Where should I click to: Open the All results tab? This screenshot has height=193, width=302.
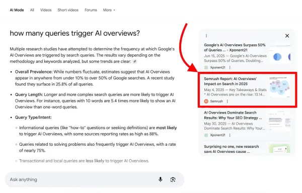click(32, 10)
